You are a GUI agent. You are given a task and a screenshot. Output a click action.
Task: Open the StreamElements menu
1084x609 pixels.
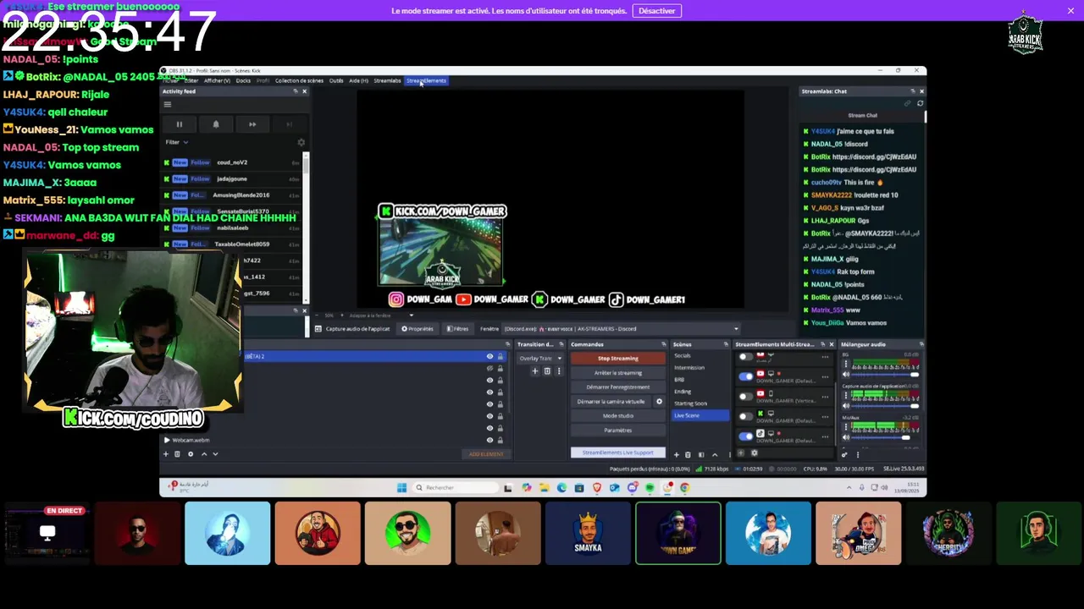(426, 80)
